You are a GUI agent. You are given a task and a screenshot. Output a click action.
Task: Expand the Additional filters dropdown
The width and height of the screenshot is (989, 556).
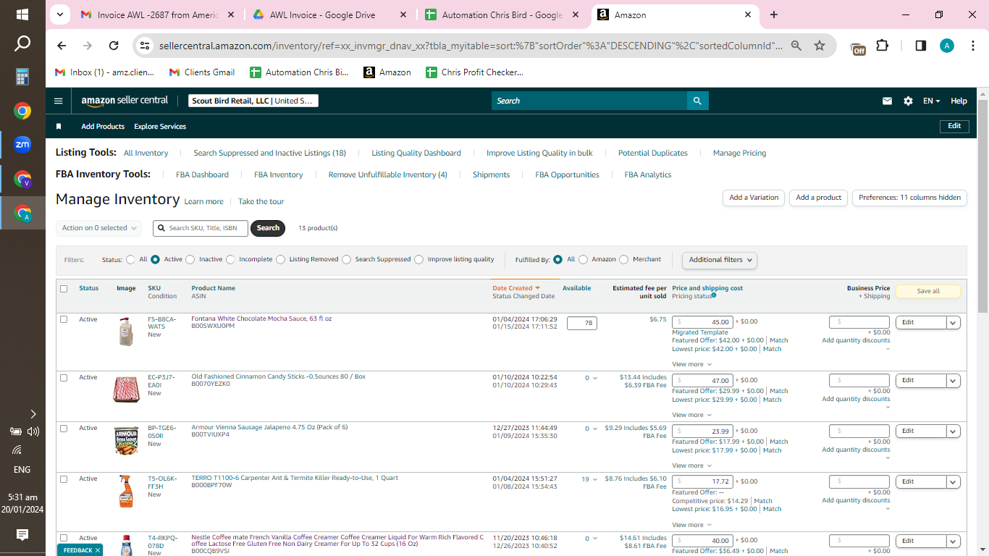720,260
